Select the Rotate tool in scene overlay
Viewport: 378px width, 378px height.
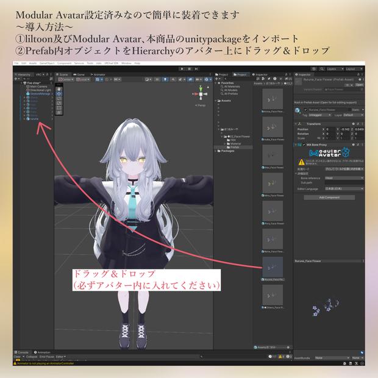point(59,98)
